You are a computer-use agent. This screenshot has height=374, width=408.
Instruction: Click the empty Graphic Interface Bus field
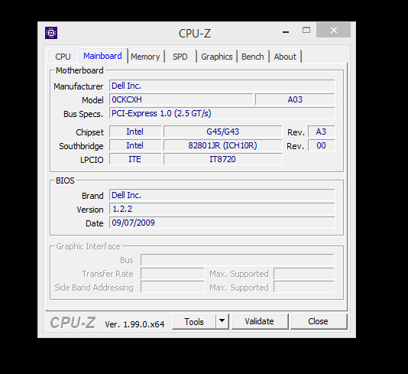click(x=238, y=260)
